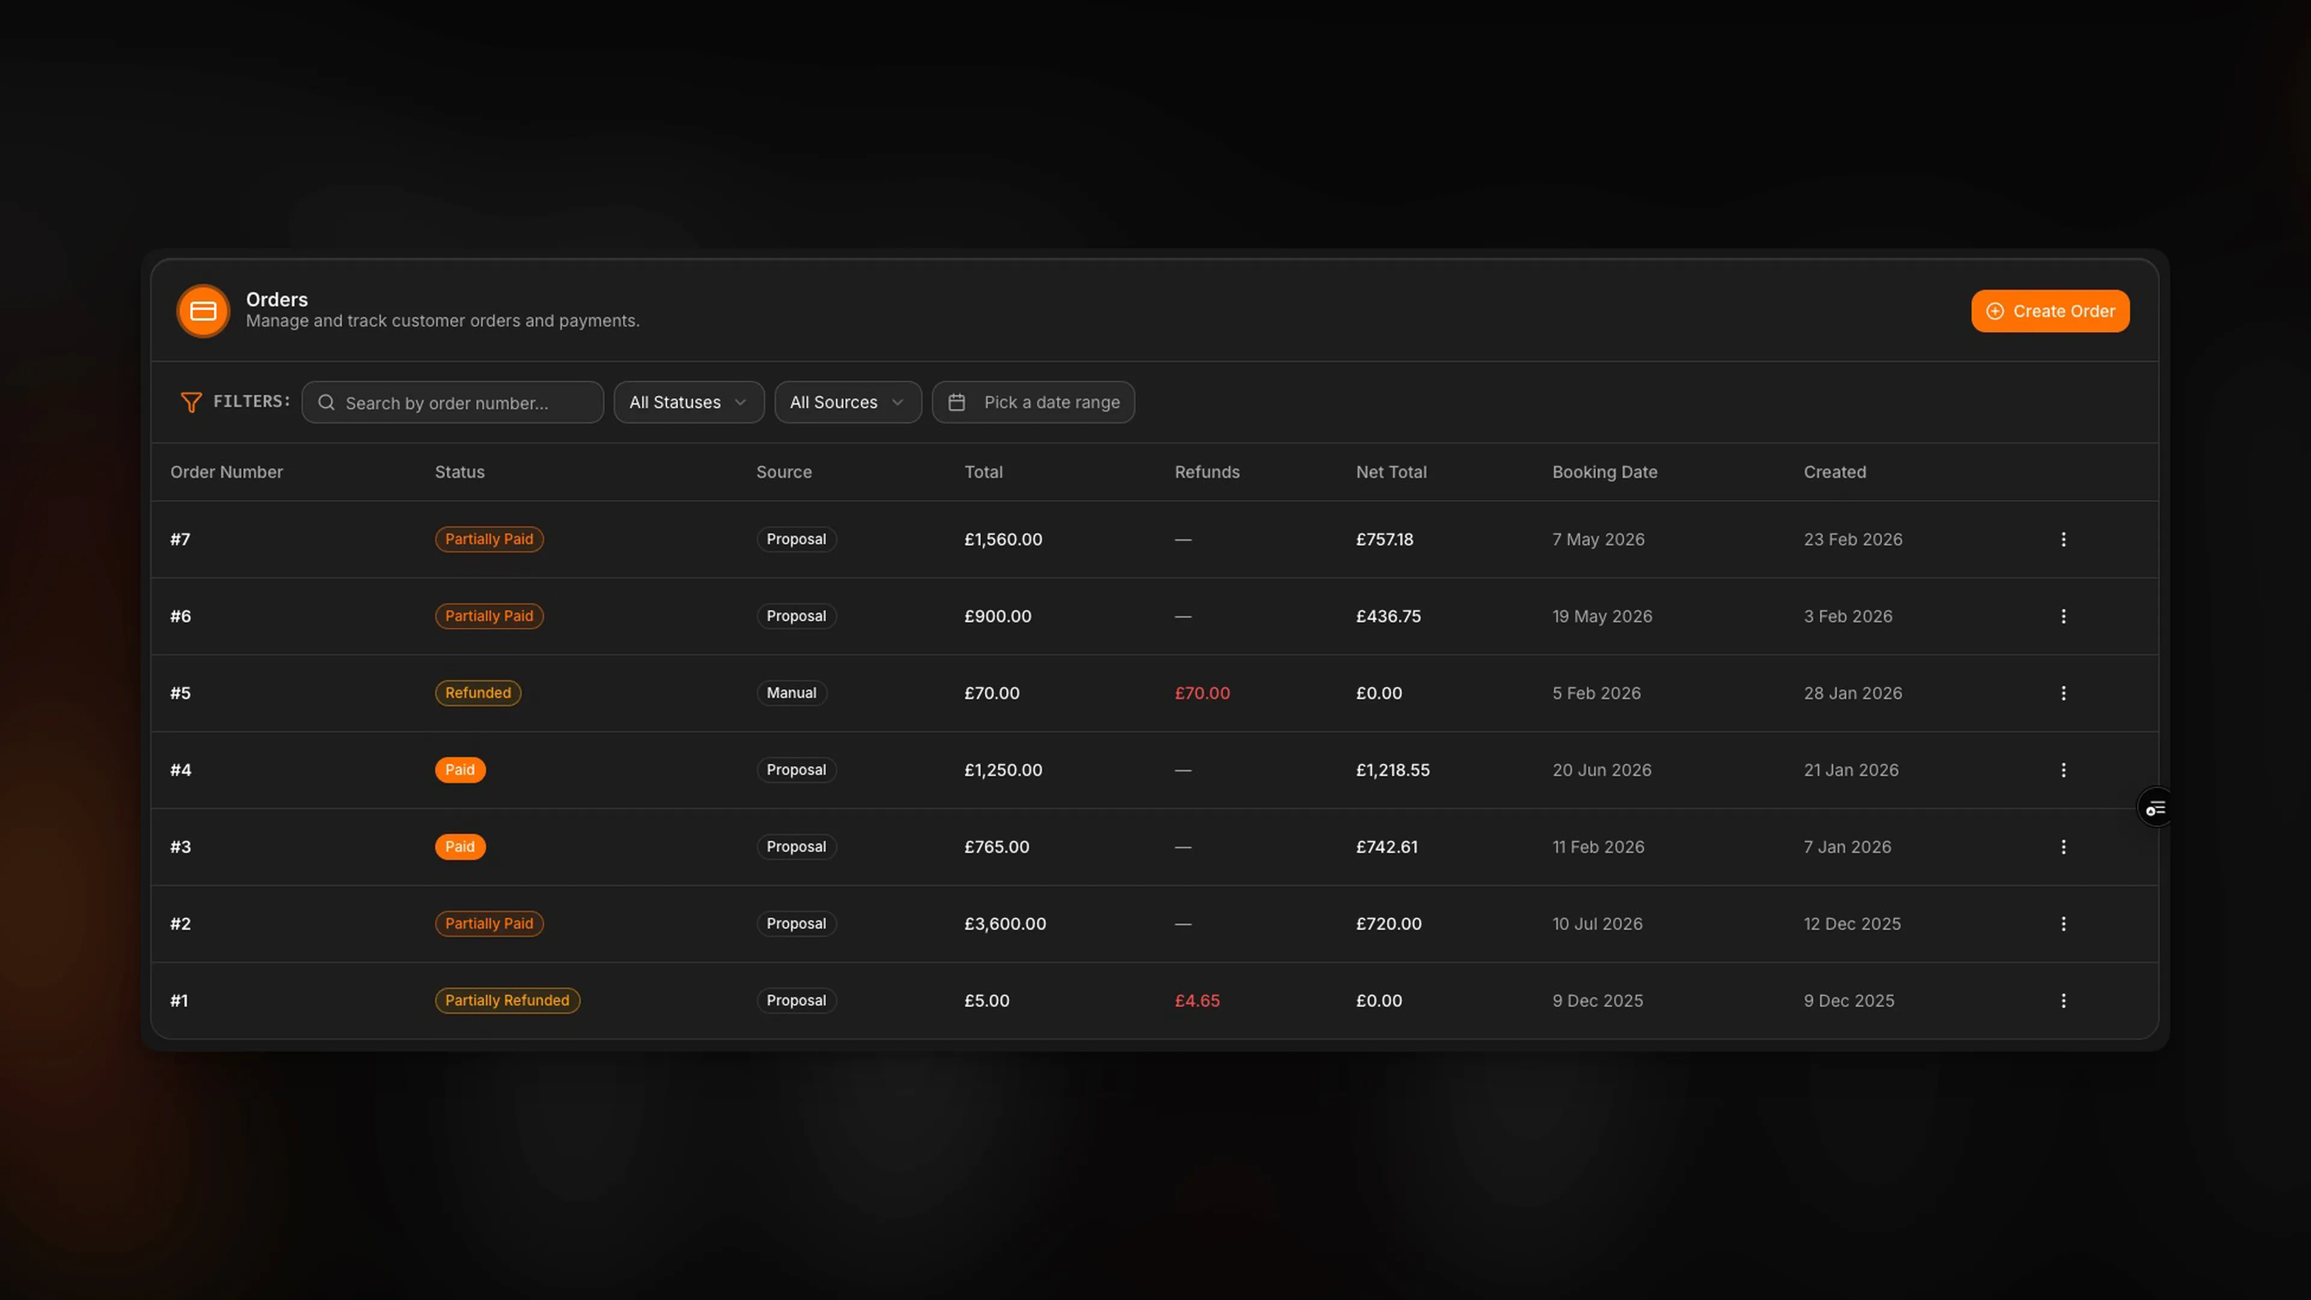Screen dimensions: 2311x1300
Task: Click the £436.75 net total
Action: (1388, 616)
